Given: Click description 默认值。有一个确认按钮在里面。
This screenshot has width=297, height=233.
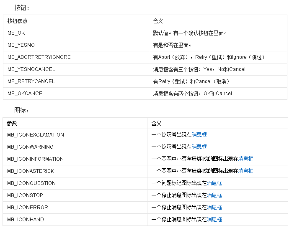Looking at the screenshot, I should click(x=190, y=33).
